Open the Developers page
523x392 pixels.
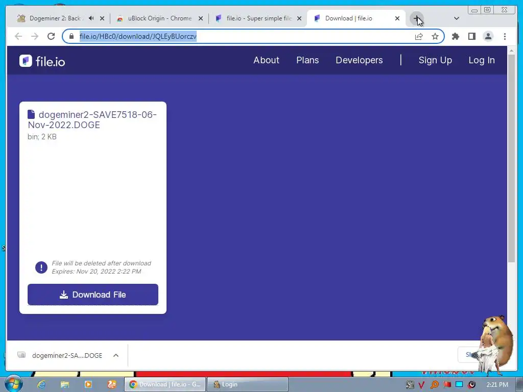click(x=359, y=60)
